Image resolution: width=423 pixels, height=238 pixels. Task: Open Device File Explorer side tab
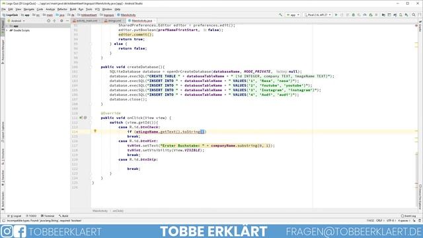(x=420, y=197)
